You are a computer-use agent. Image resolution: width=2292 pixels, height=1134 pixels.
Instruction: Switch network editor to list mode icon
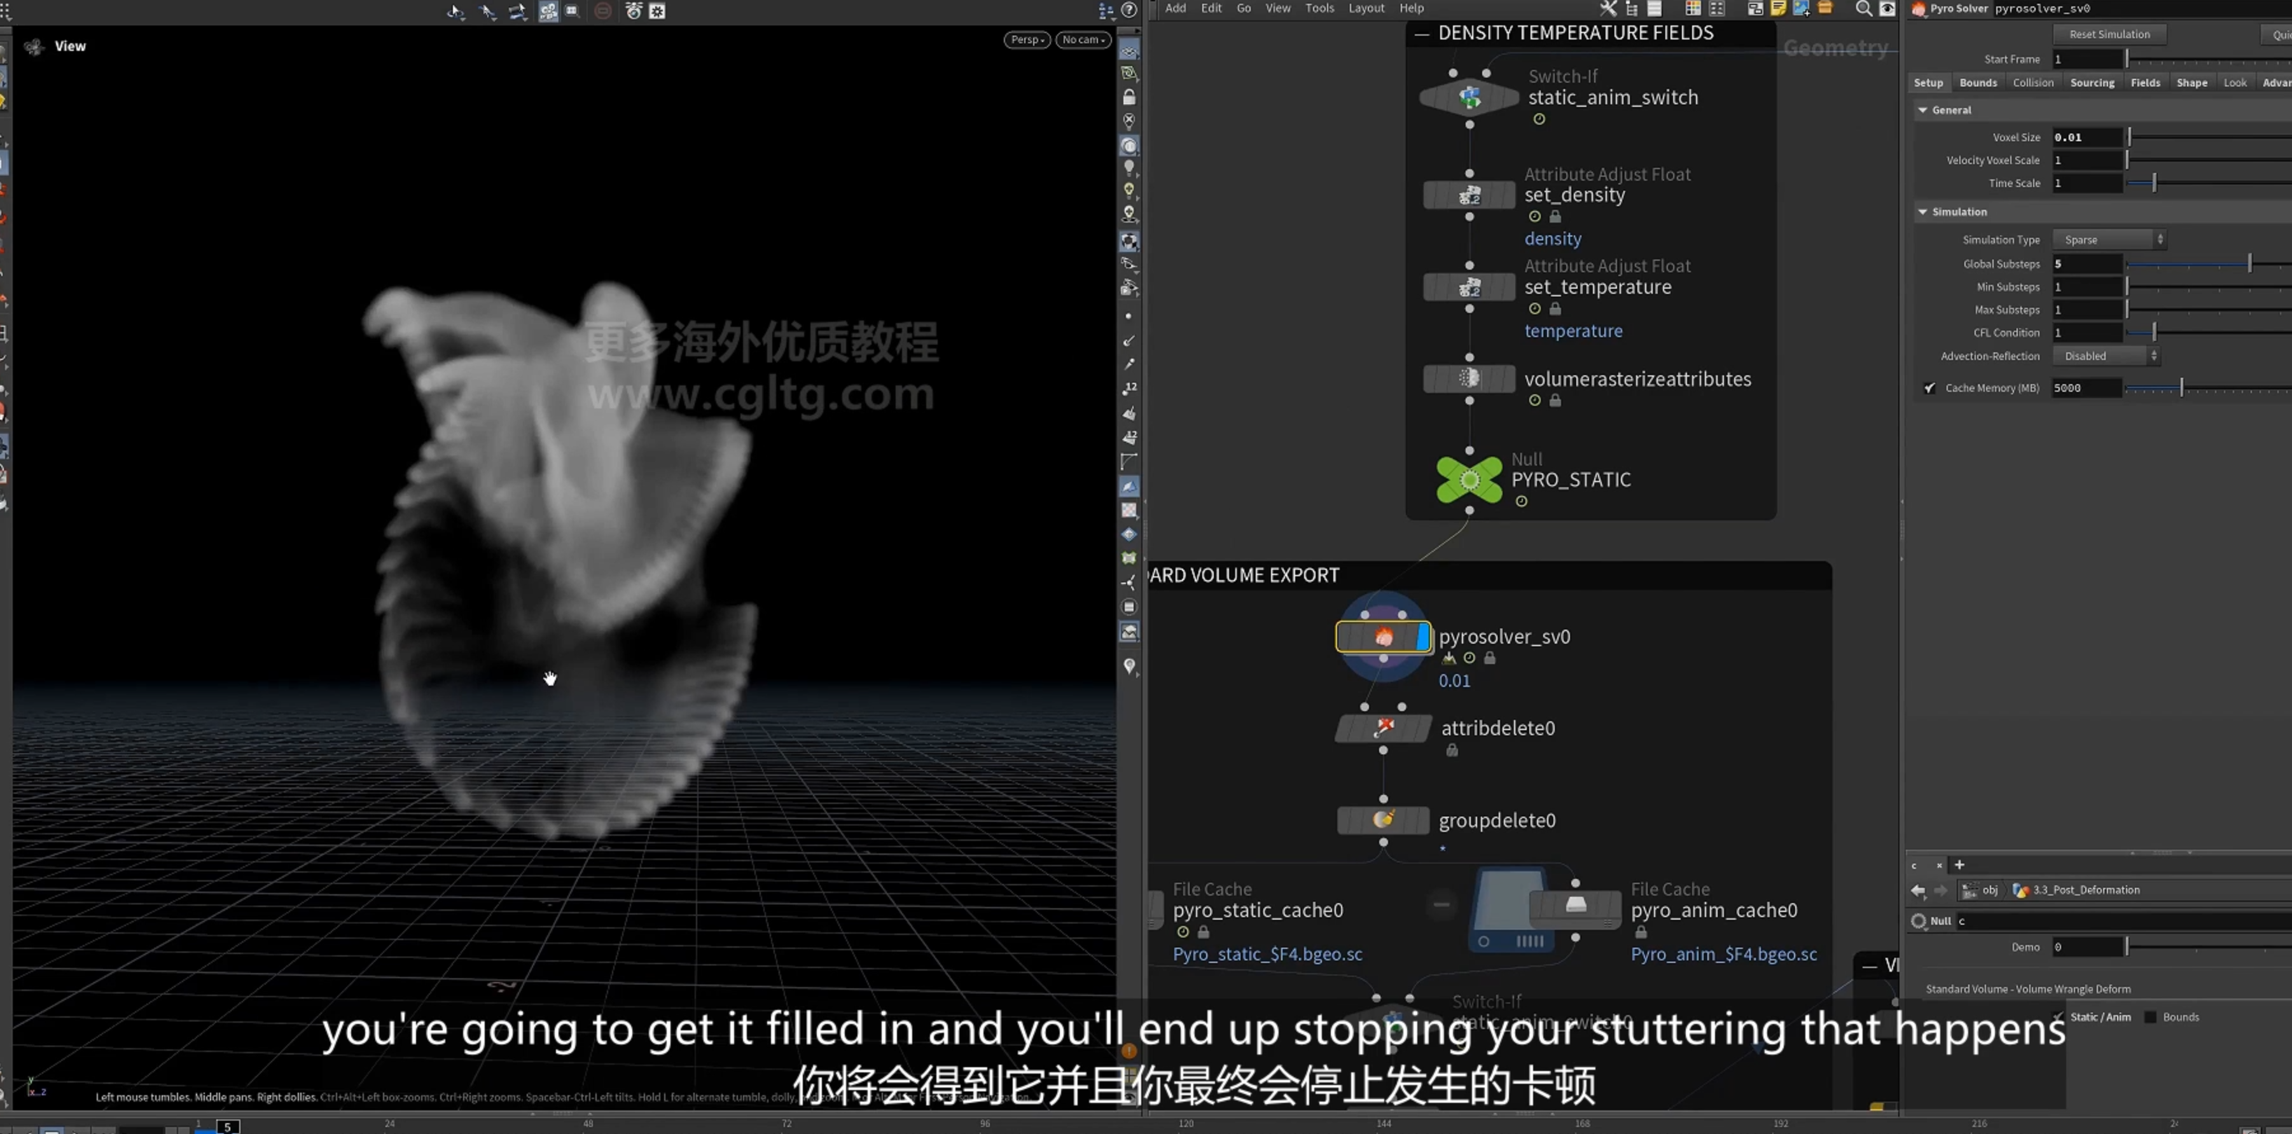point(1654,9)
